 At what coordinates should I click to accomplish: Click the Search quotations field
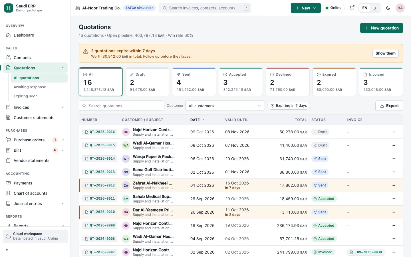[x=122, y=106]
